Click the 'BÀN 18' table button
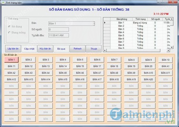 [x=114, y=66]
